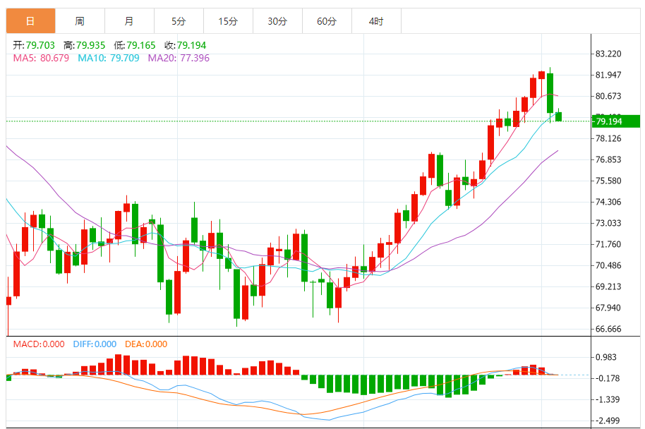The width and height of the screenshot is (645, 429).
Task: Click the DEA:0.000 label
Action: (146, 344)
